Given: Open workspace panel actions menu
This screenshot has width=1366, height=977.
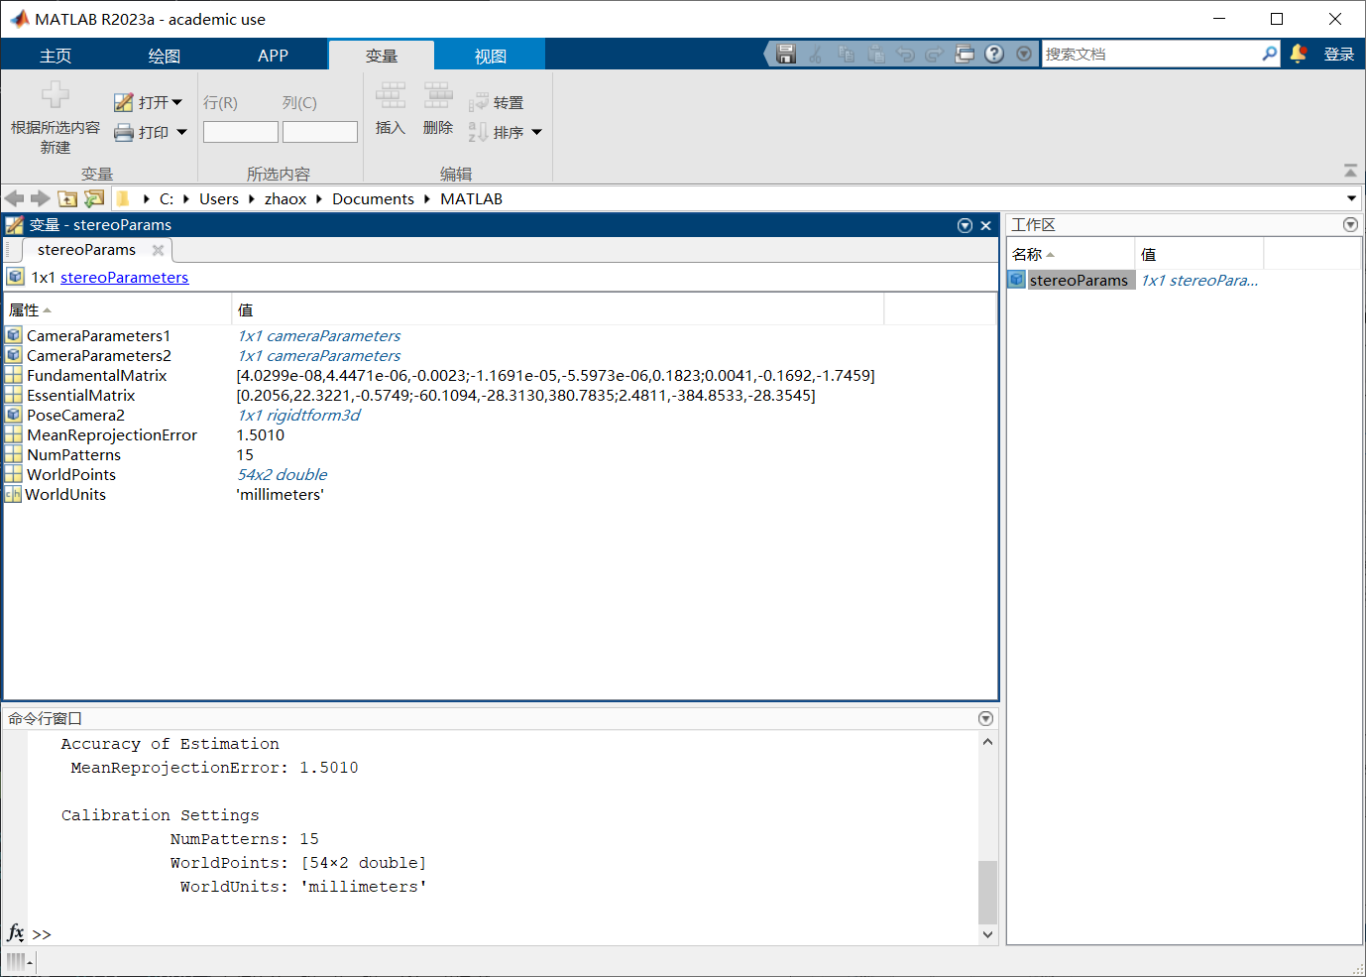Looking at the screenshot, I should [1350, 225].
